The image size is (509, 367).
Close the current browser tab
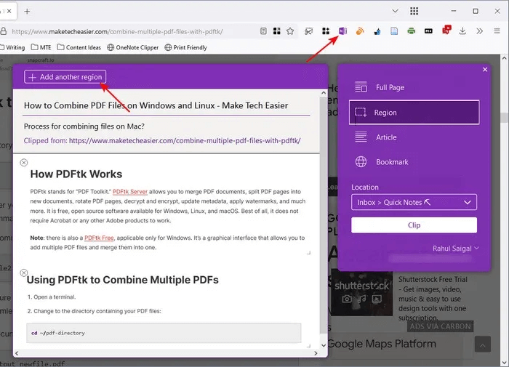9,11
